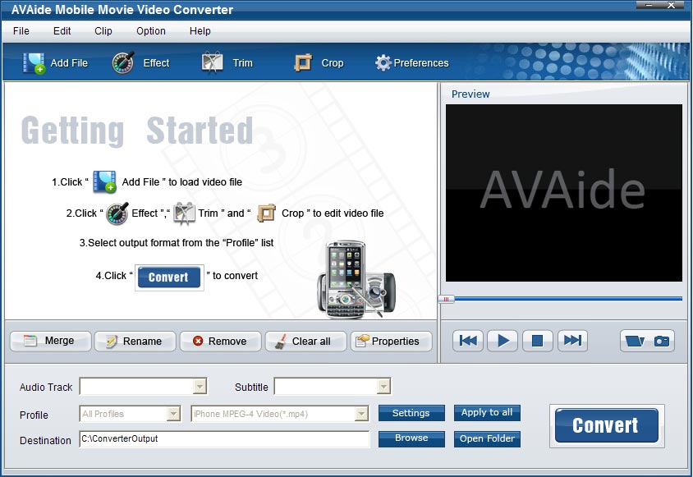Open the snapshot folder icon
The width and height of the screenshot is (693, 477).
[635, 341]
